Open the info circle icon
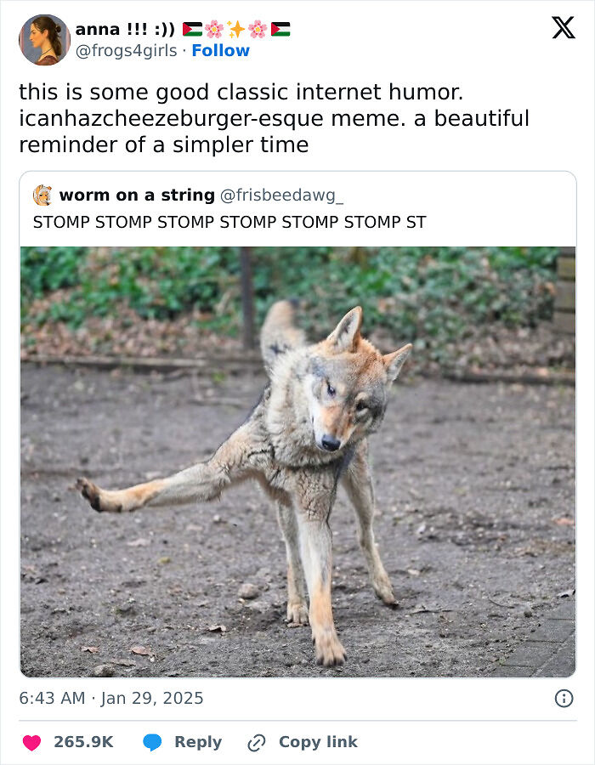This screenshot has height=765, width=595. pyautogui.click(x=564, y=698)
